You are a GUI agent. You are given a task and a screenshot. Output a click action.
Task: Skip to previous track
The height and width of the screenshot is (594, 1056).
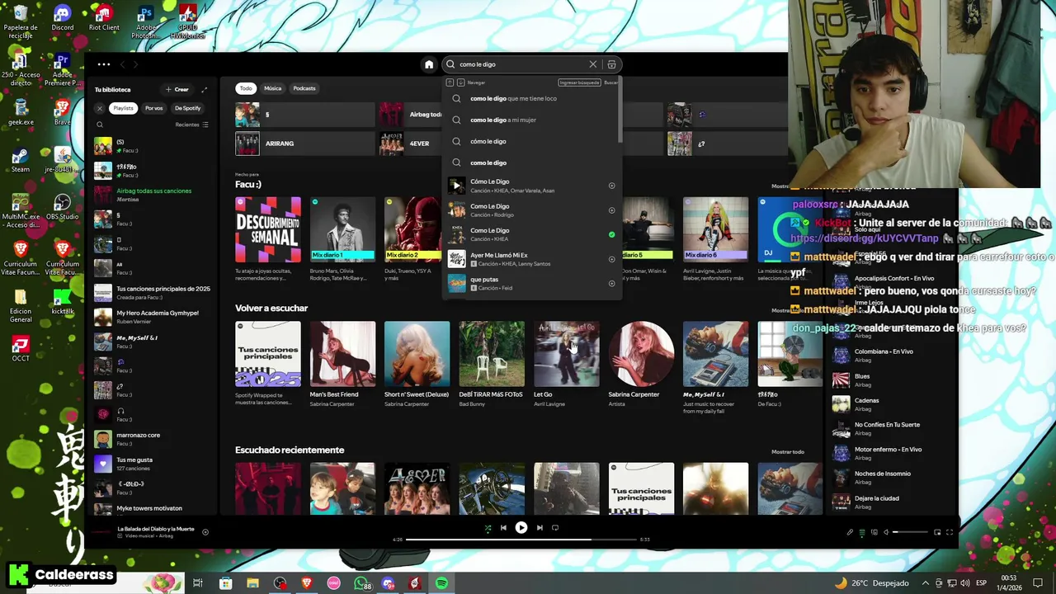[503, 528]
